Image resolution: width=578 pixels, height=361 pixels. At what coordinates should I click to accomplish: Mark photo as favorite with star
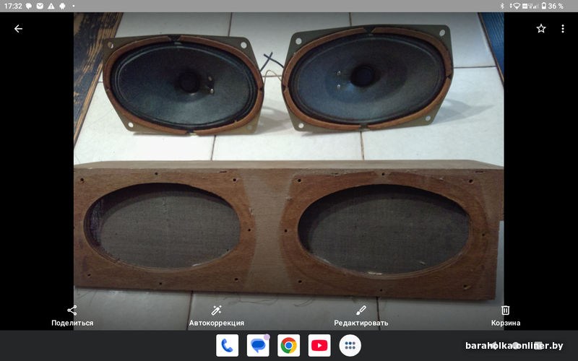coord(540,29)
